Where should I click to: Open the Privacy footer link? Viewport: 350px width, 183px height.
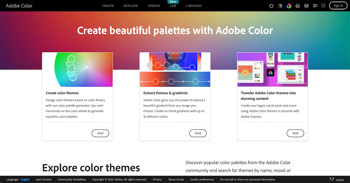click(157, 180)
